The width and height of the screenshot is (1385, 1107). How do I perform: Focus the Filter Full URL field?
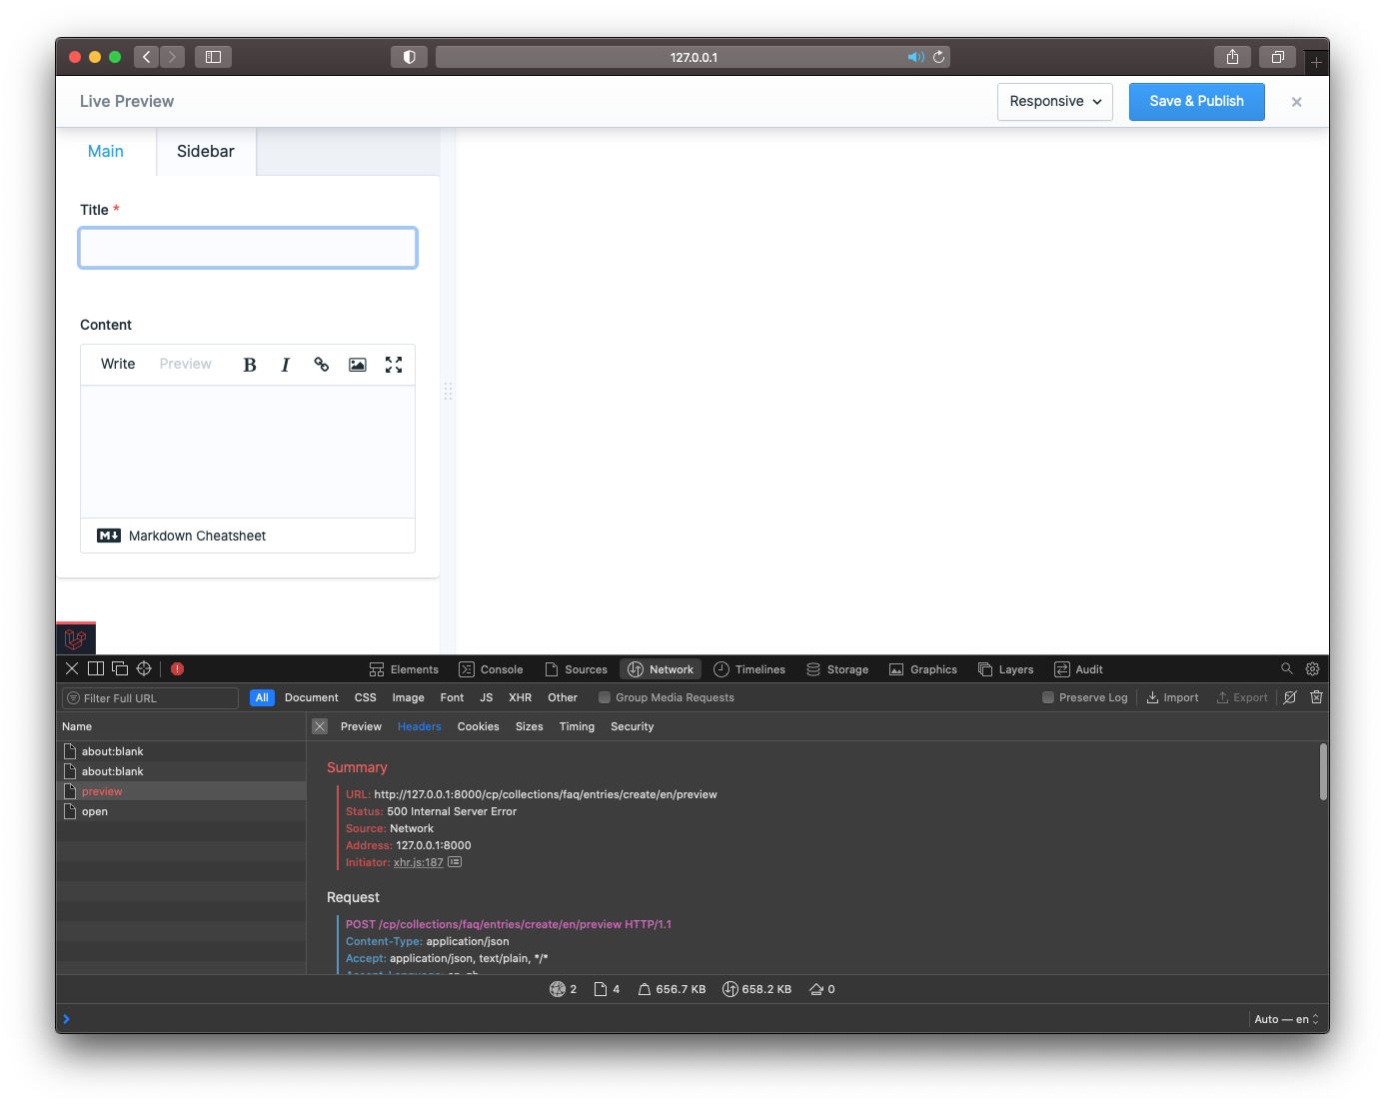150,698
